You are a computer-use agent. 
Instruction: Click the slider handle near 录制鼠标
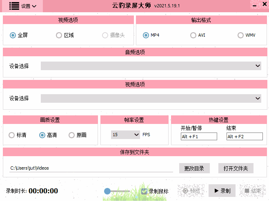click(x=107, y=191)
